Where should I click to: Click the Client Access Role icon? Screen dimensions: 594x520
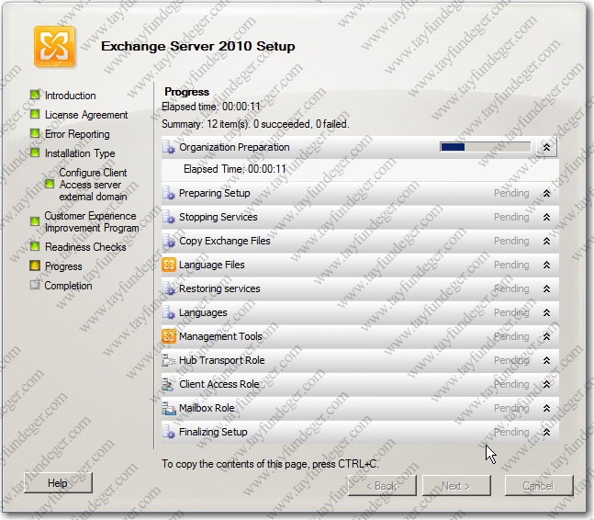coord(169,384)
